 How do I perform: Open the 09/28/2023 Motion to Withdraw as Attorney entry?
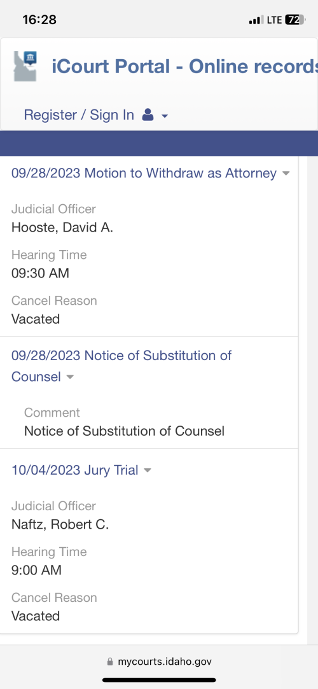[144, 173]
